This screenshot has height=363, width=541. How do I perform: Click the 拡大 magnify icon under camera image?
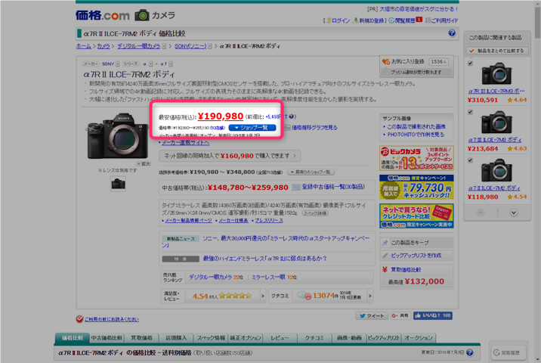tap(144, 163)
